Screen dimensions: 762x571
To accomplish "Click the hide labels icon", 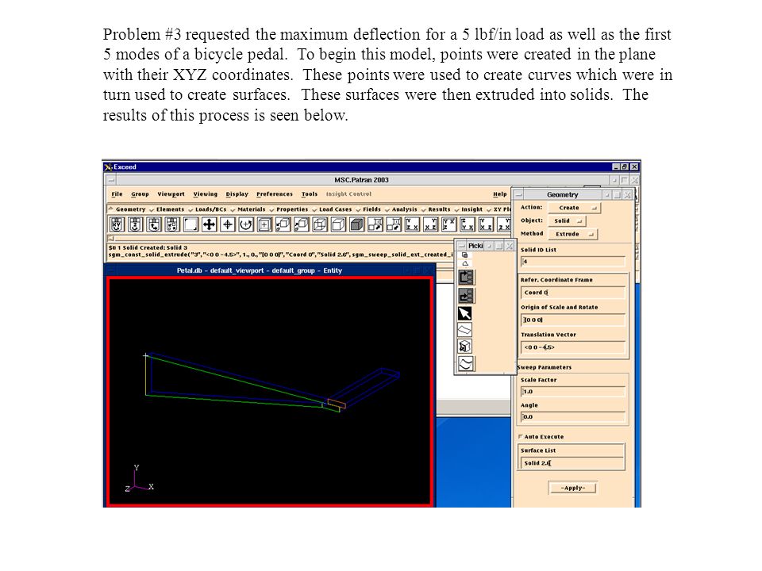I will pos(394,224).
